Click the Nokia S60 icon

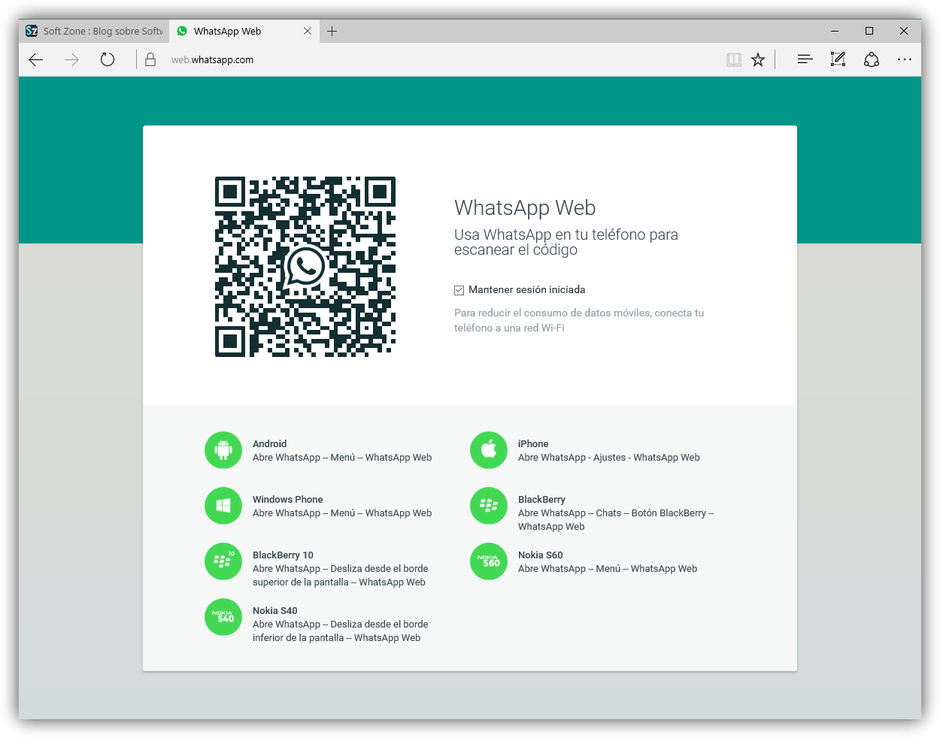click(489, 561)
